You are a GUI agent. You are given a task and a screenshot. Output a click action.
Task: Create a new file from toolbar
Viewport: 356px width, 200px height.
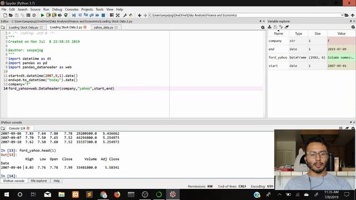point(5,15)
